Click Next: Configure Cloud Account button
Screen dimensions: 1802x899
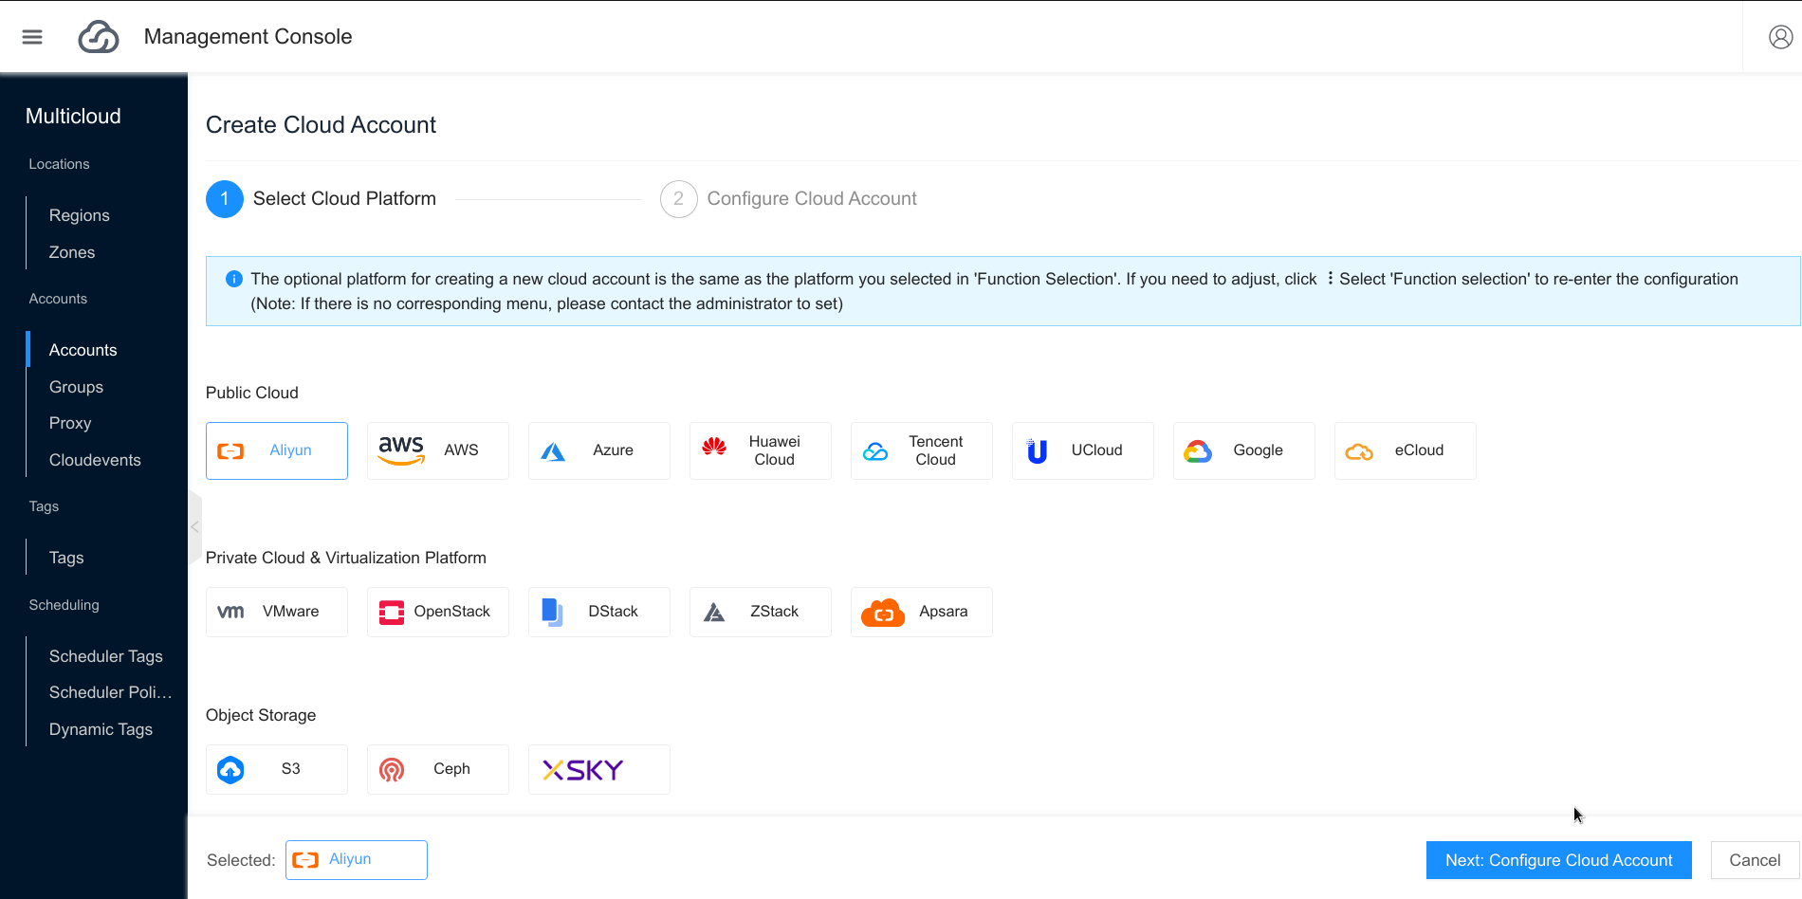1559,860
